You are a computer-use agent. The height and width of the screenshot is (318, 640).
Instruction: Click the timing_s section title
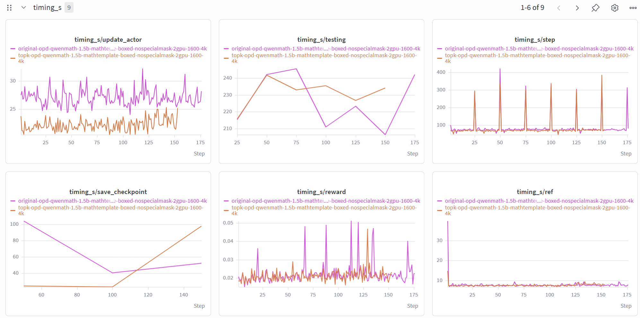coord(47,8)
